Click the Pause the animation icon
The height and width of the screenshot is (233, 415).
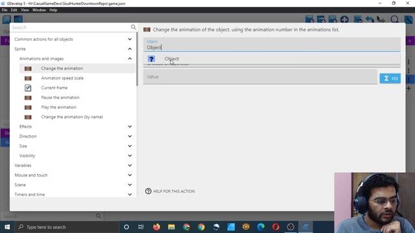(x=28, y=98)
